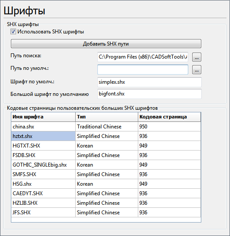230x236 pixels.
Task: Click Simplified Chinese type for CAEDYT.SHX
Action: [x=107, y=193]
